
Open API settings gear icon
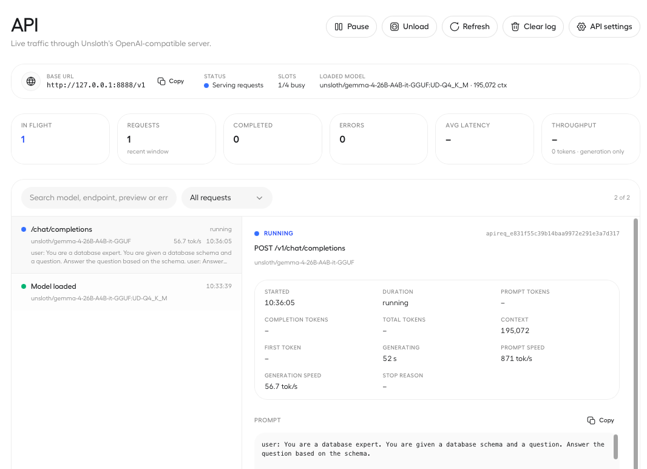(581, 27)
